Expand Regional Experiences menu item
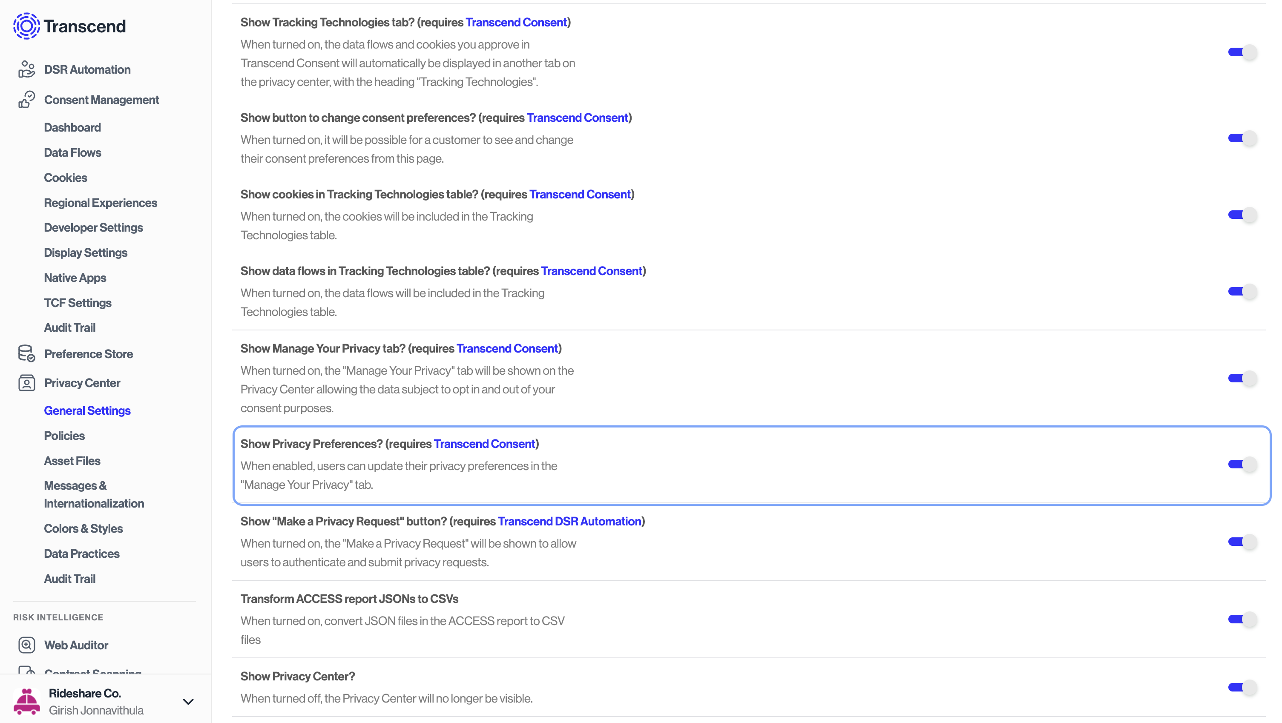The height and width of the screenshot is (723, 1282). coord(101,203)
